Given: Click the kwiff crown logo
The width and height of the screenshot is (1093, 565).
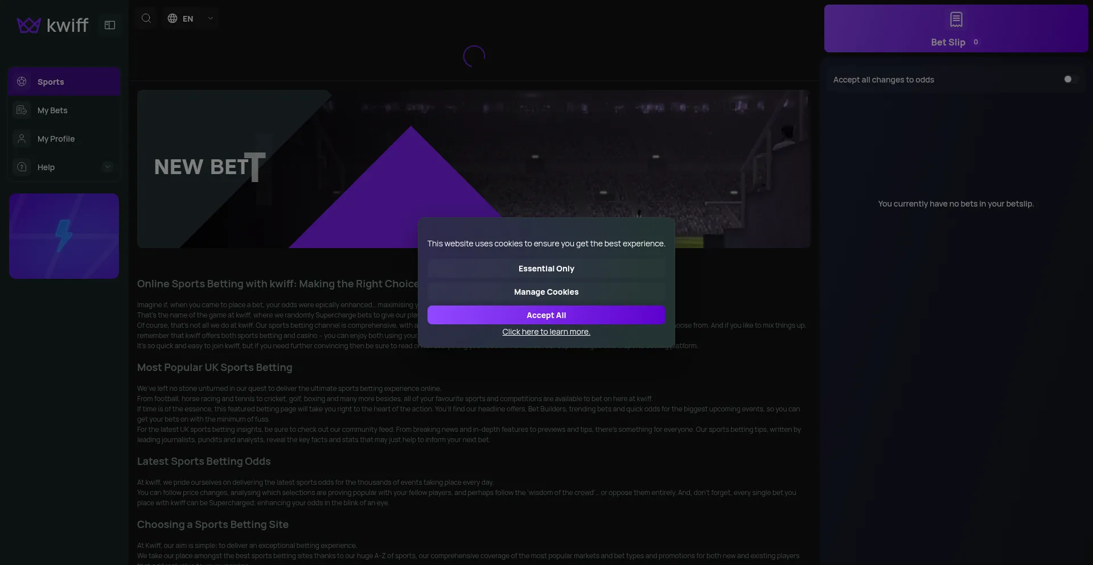Looking at the screenshot, I should [28, 25].
